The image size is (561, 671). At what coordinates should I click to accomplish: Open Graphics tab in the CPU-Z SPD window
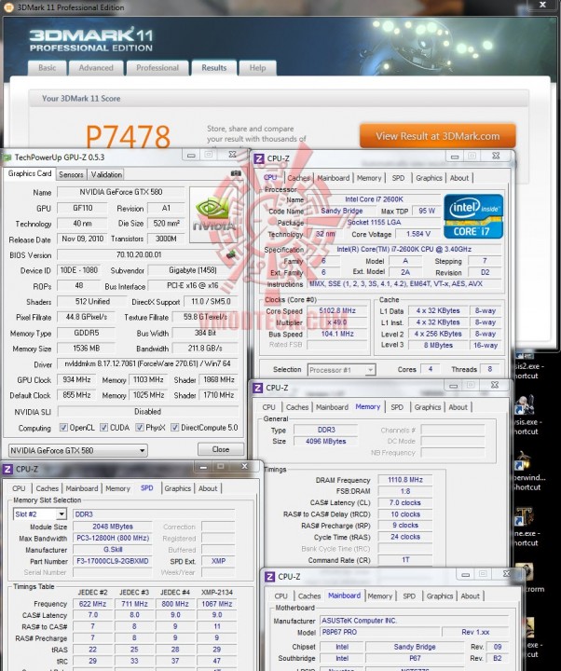177,488
